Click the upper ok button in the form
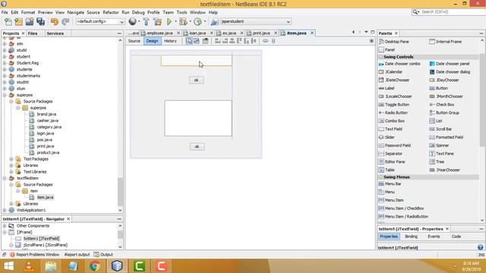The height and width of the screenshot is (273, 486). click(x=196, y=80)
